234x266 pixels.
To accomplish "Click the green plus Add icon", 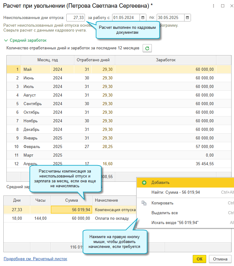I will (x=144, y=183).
